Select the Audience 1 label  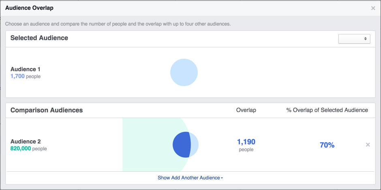pyautogui.click(x=25, y=69)
